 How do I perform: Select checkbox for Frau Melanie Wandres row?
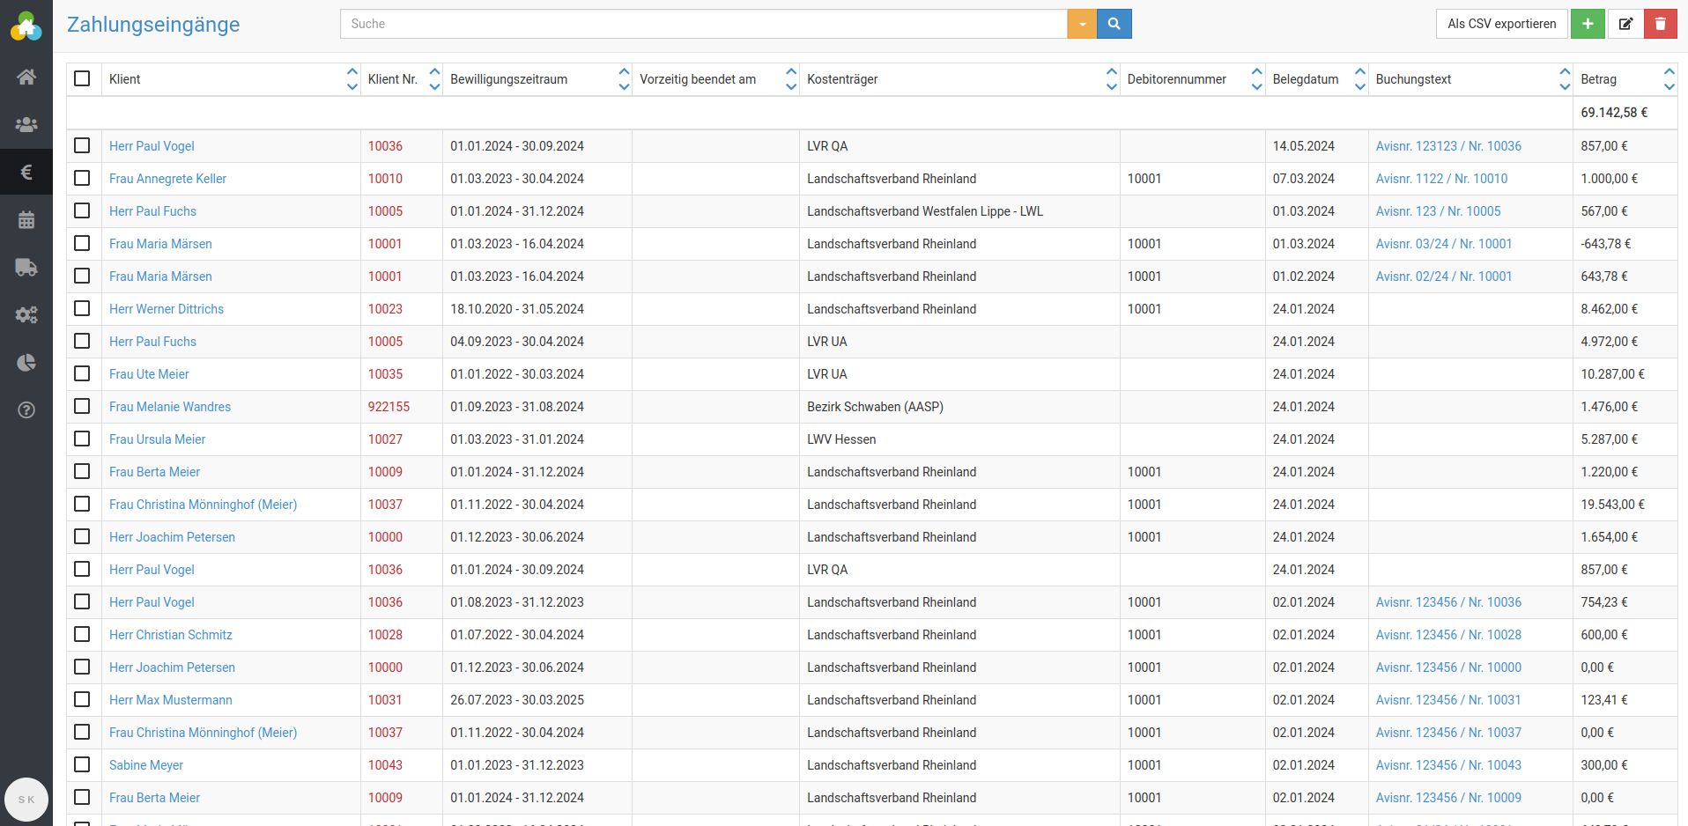tap(83, 406)
